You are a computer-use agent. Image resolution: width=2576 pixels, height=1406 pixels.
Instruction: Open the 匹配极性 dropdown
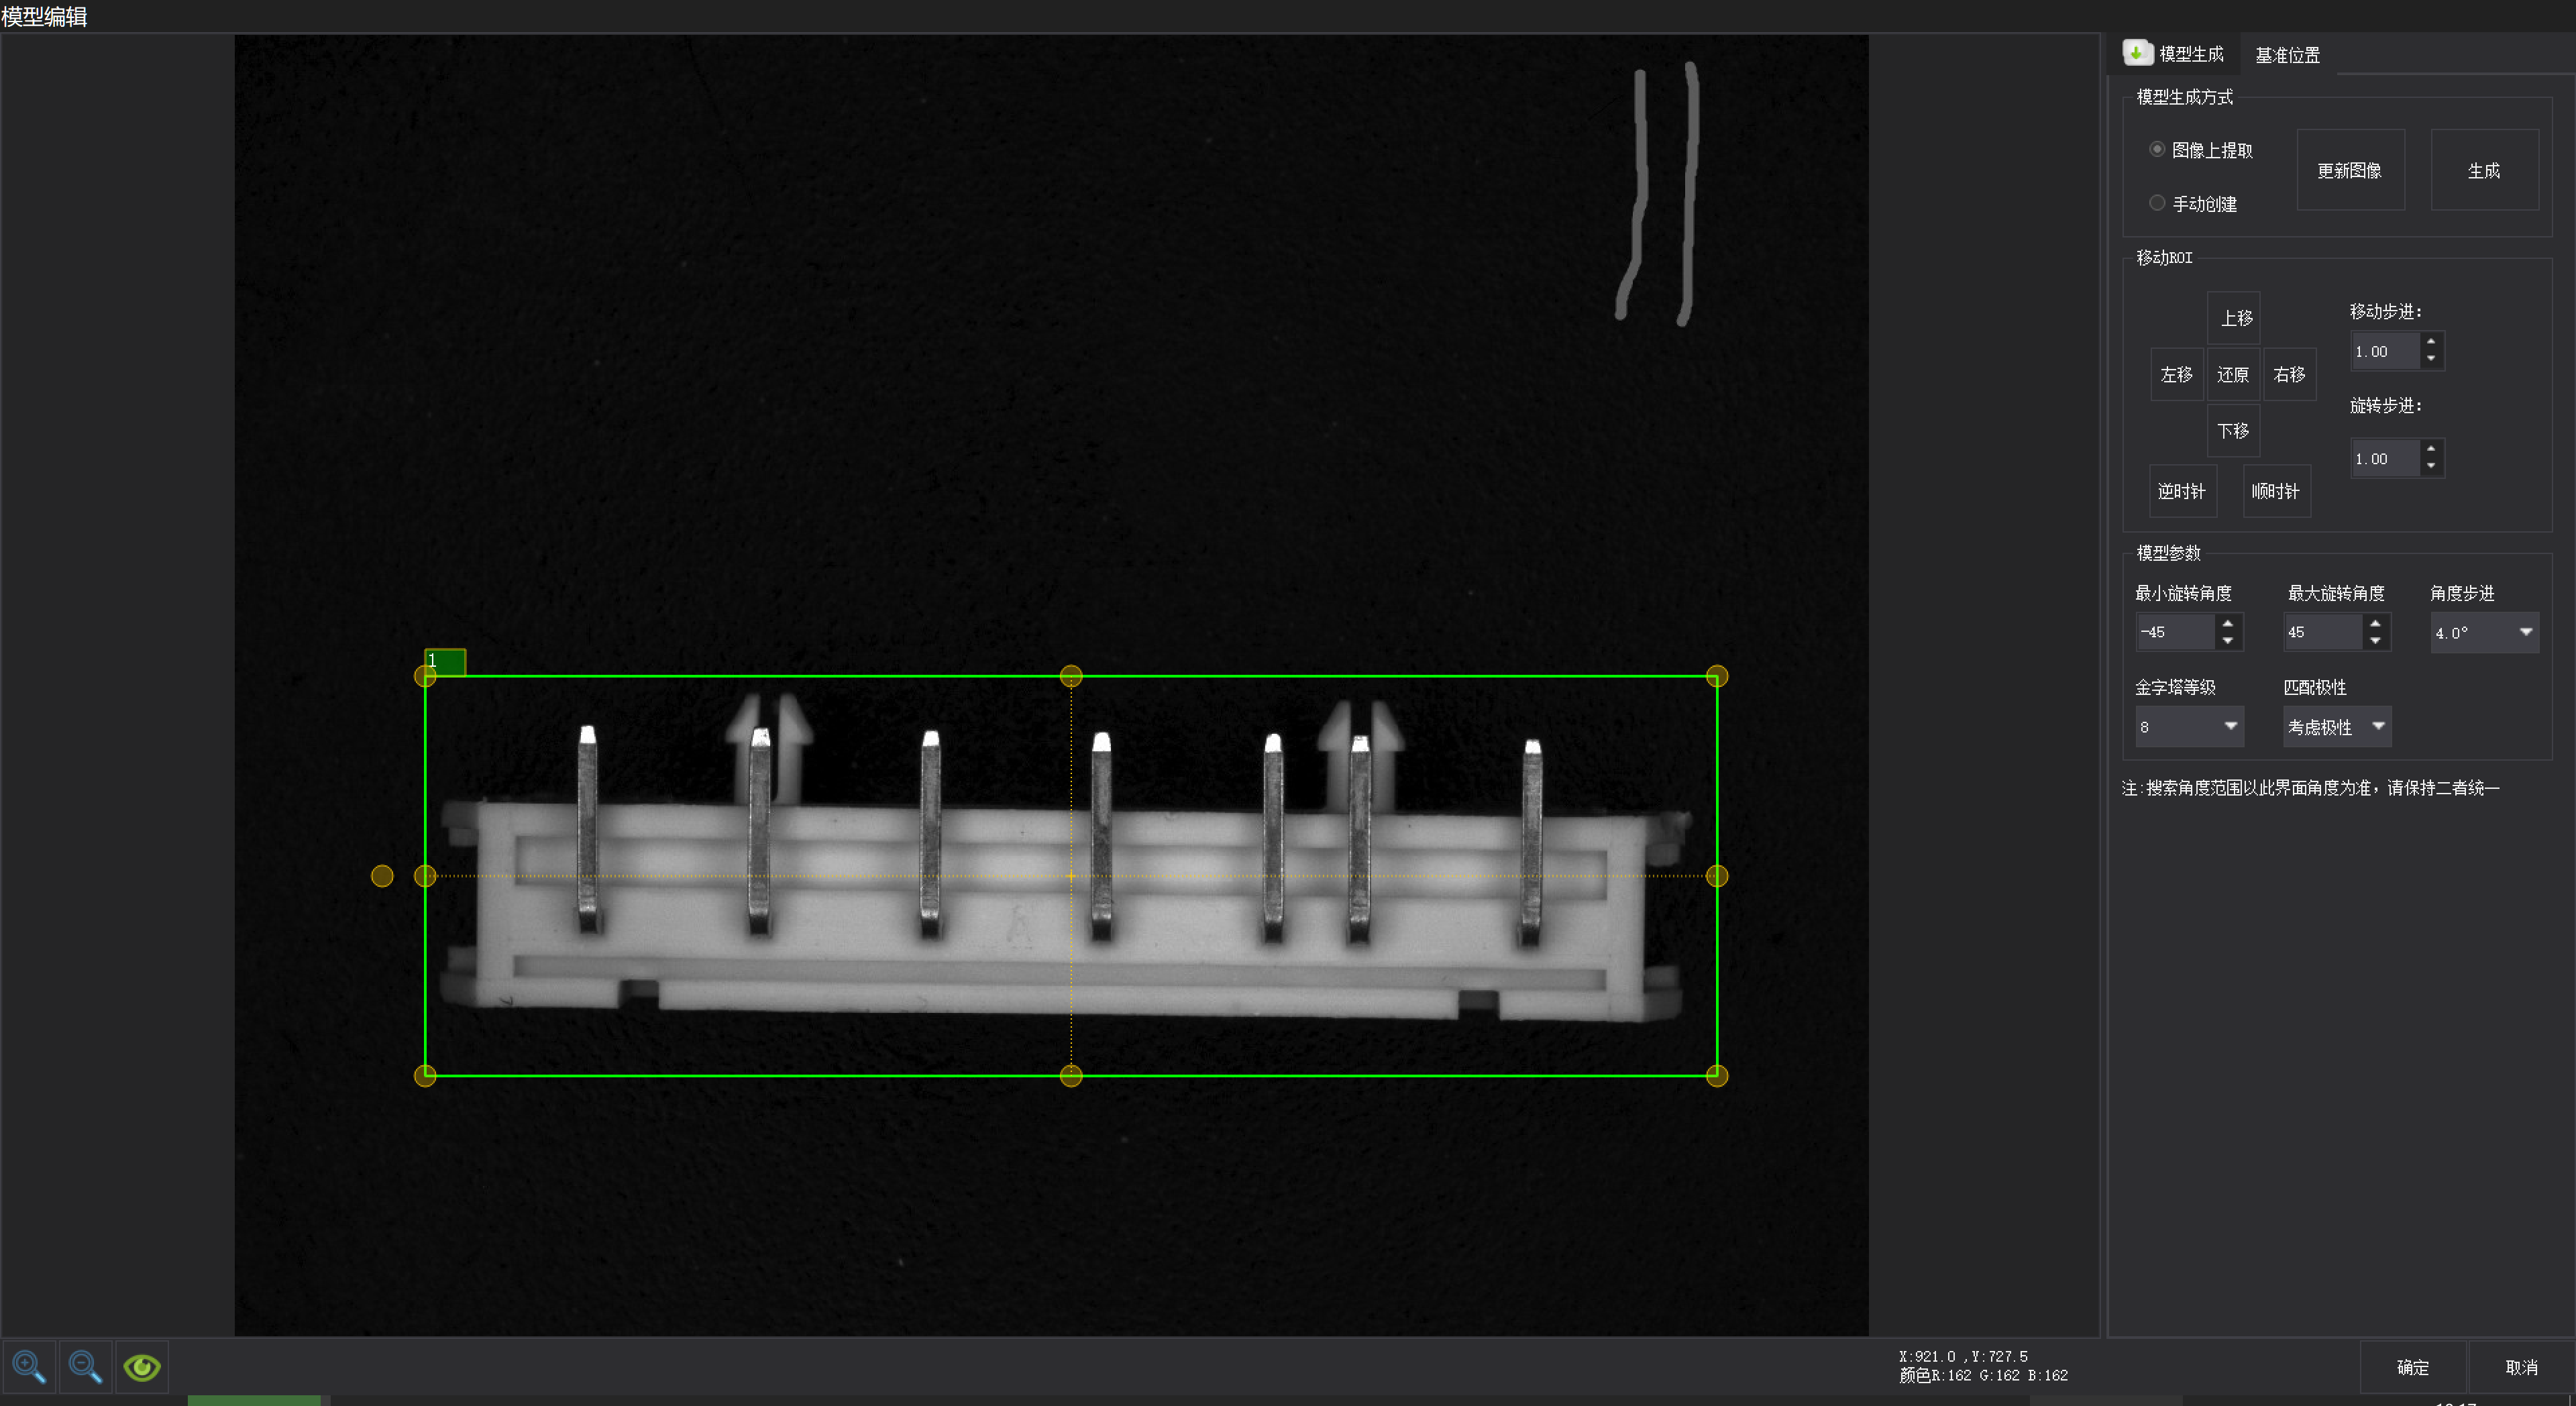2337,727
